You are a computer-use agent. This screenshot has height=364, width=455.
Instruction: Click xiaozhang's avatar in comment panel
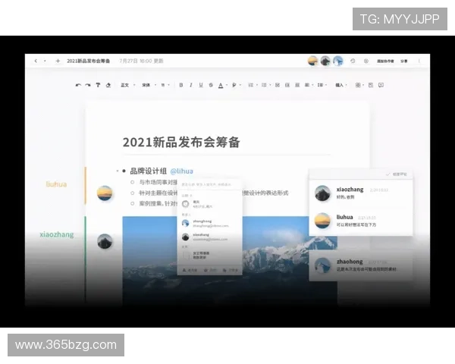[322, 193]
